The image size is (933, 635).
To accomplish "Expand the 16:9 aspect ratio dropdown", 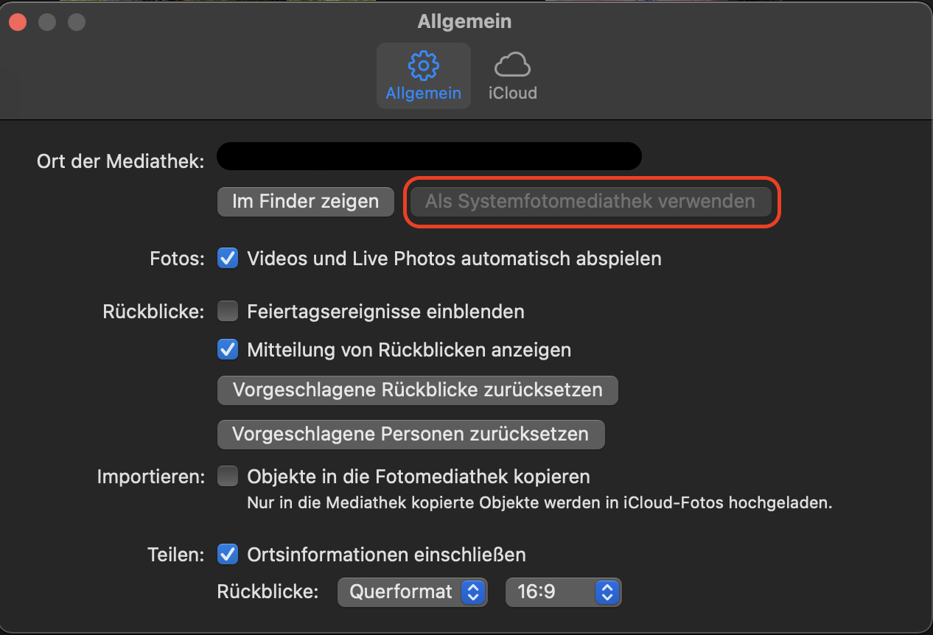I will (x=563, y=592).
